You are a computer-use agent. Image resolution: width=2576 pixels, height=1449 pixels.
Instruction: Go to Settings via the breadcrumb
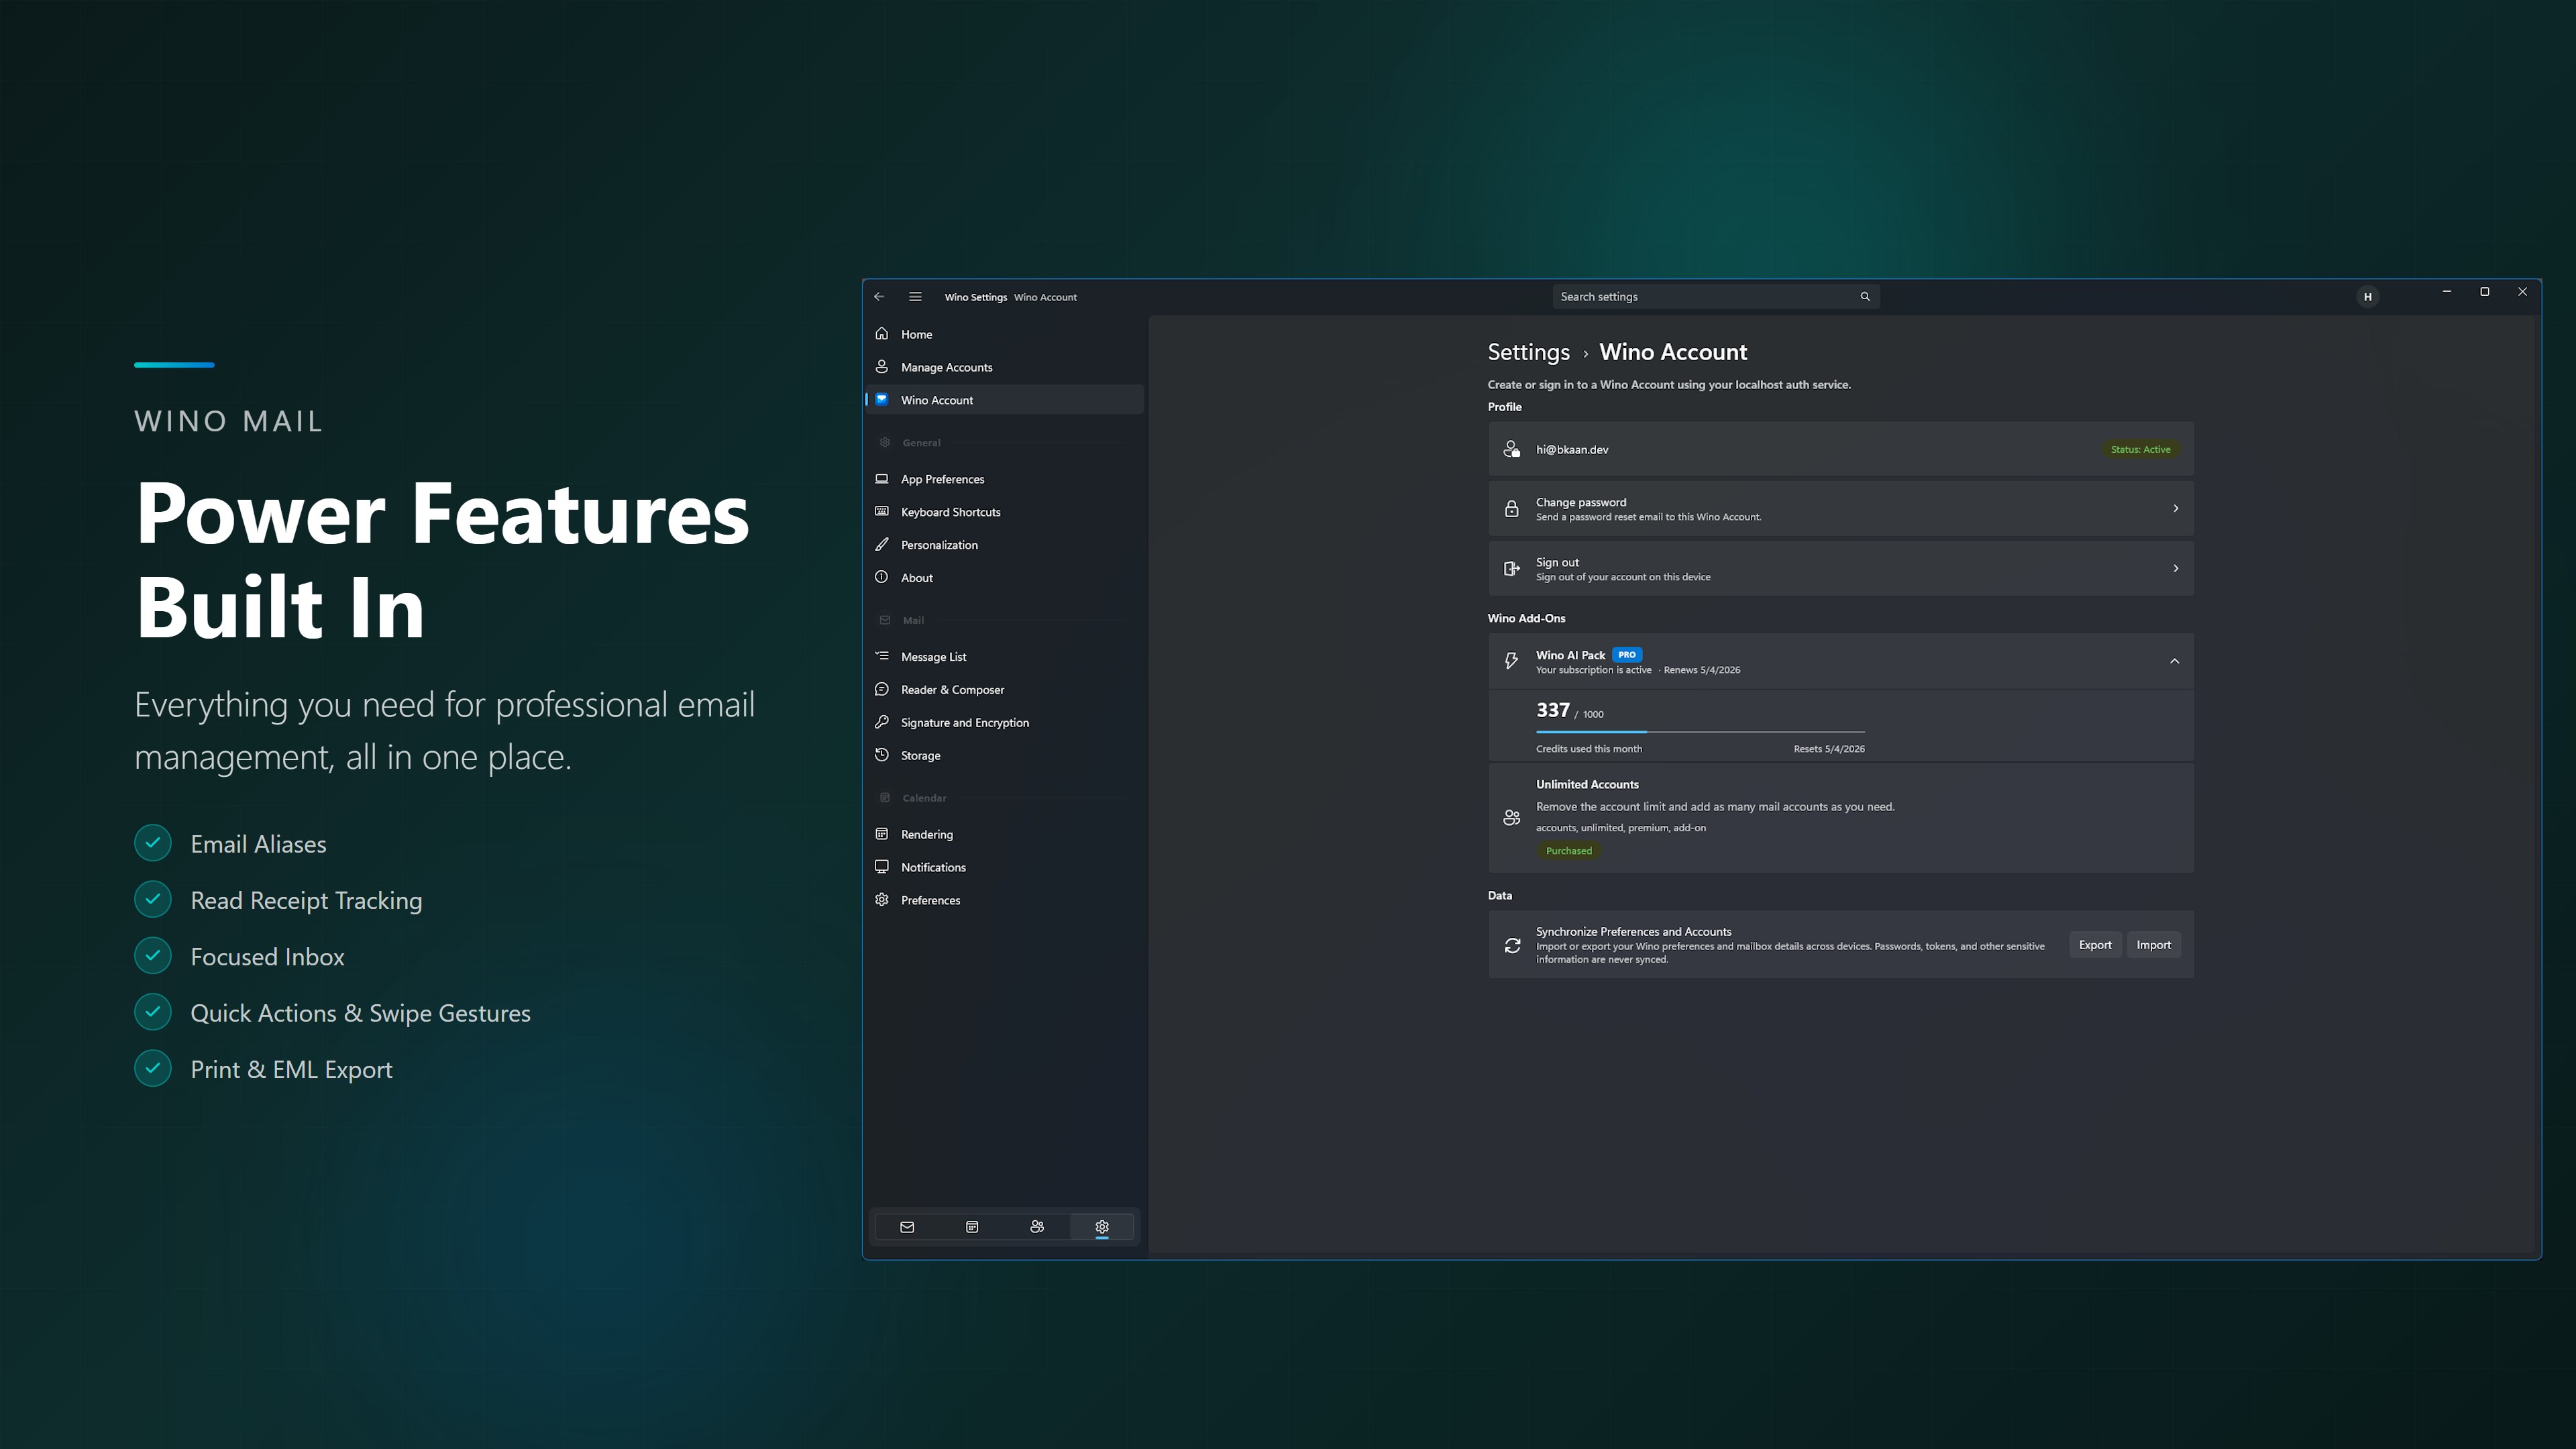pos(1528,352)
